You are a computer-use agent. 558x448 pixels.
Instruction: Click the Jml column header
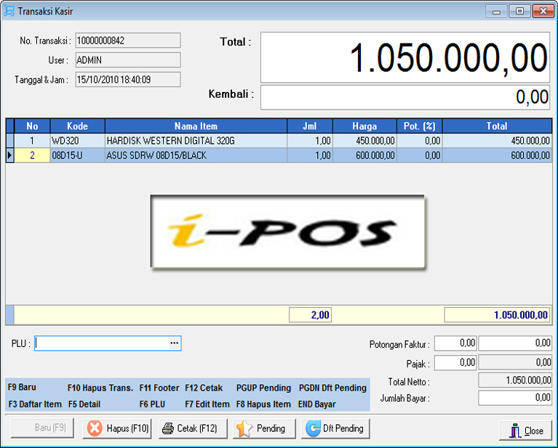[310, 126]
